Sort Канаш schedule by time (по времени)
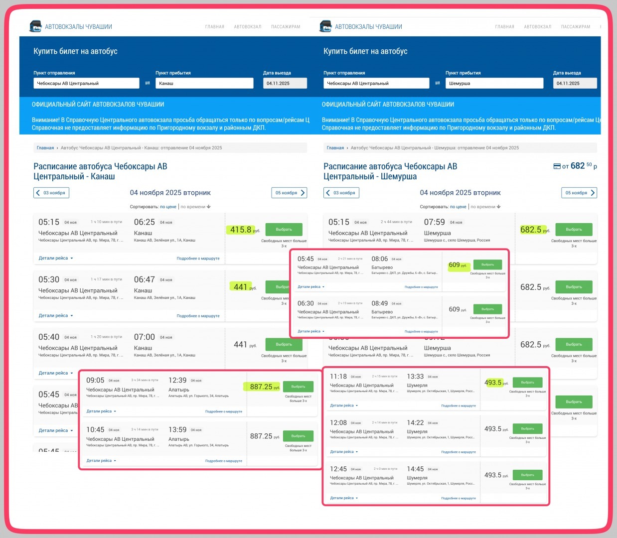Viewport: 617px width, 538px height. pos(195,207)
